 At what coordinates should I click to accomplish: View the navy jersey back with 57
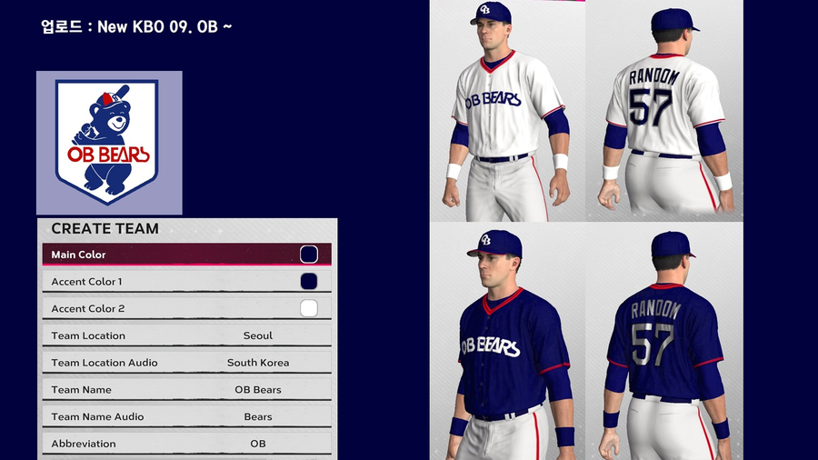tap(664, 341)
